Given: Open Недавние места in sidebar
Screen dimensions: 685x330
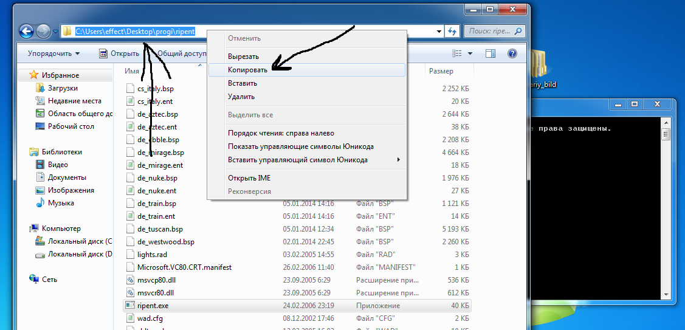Looking at the screenshot, I should click(x=68, y=100).
